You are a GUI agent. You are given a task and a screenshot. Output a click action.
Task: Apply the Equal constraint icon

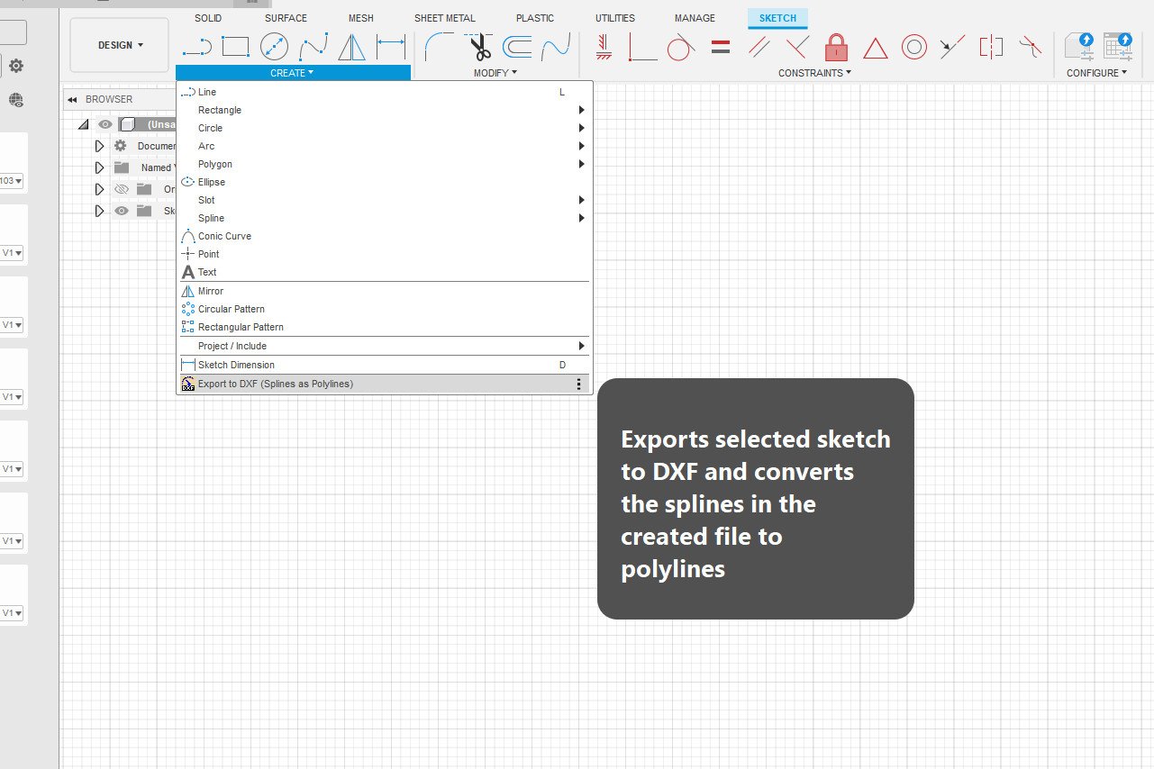[720, 46]
